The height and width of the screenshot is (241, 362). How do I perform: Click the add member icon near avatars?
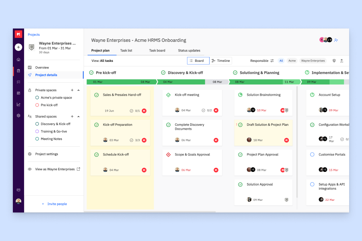click(x=336, y=40)
